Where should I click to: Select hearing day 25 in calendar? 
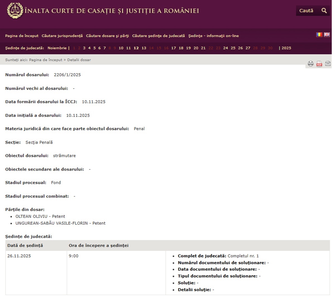coord(233,48)
